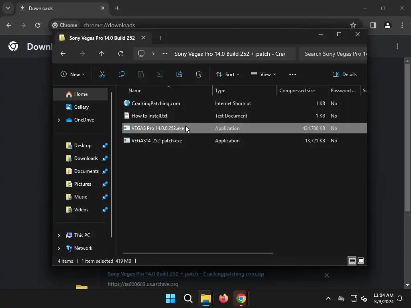411x308 pixels.
Task: Switch to details list view in status bar
Action: click(x=352, y=261)
